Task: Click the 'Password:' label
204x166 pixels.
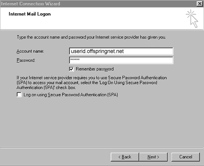Action: [26, 60]
